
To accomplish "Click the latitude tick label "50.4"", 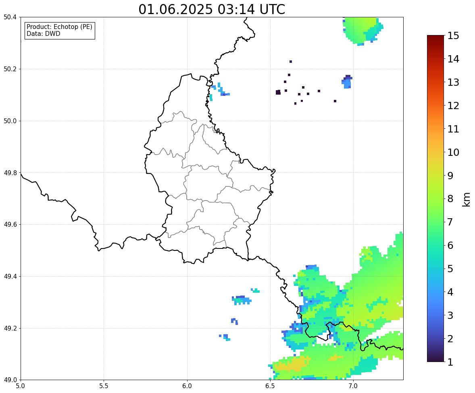I will [x=10, y=17].
